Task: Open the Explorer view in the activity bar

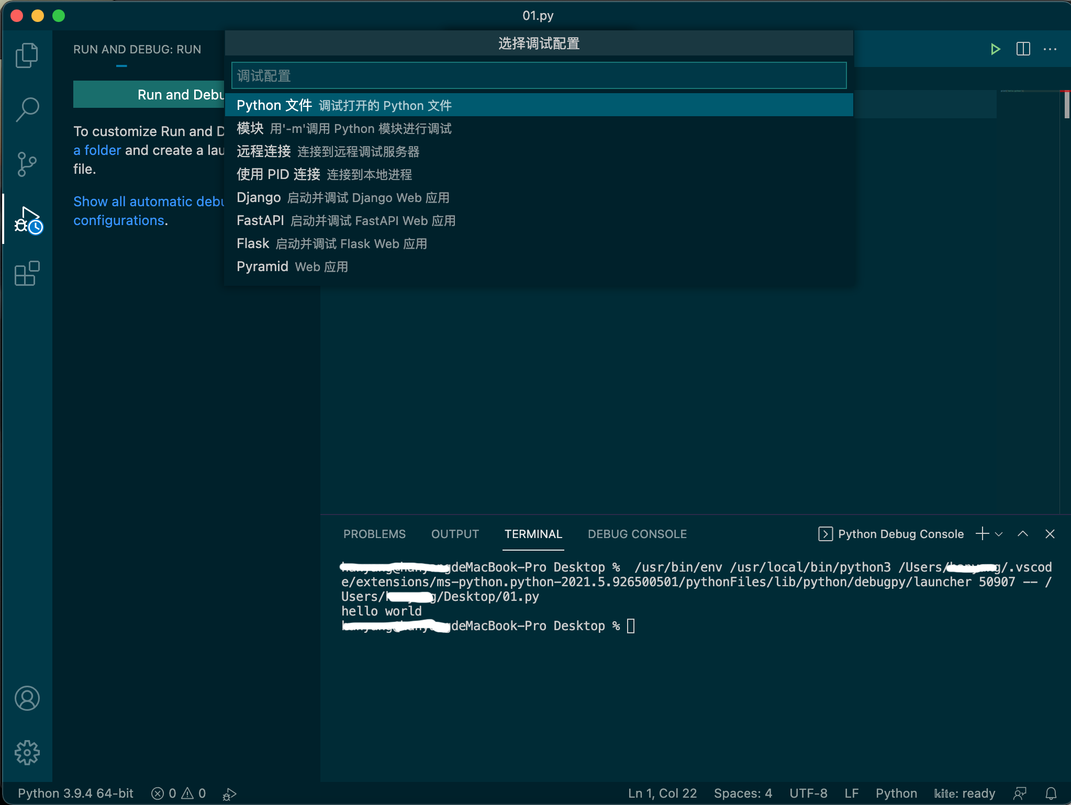Action: click(27, 54)
